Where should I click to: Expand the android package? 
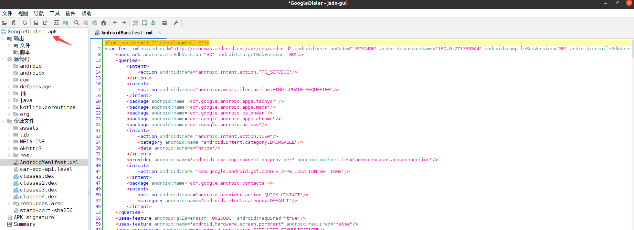coord(9,66)
